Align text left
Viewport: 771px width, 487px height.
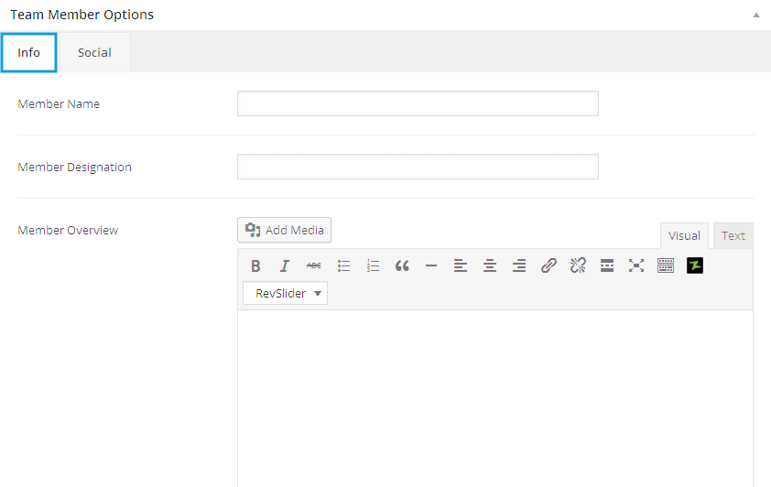(461, 266)
